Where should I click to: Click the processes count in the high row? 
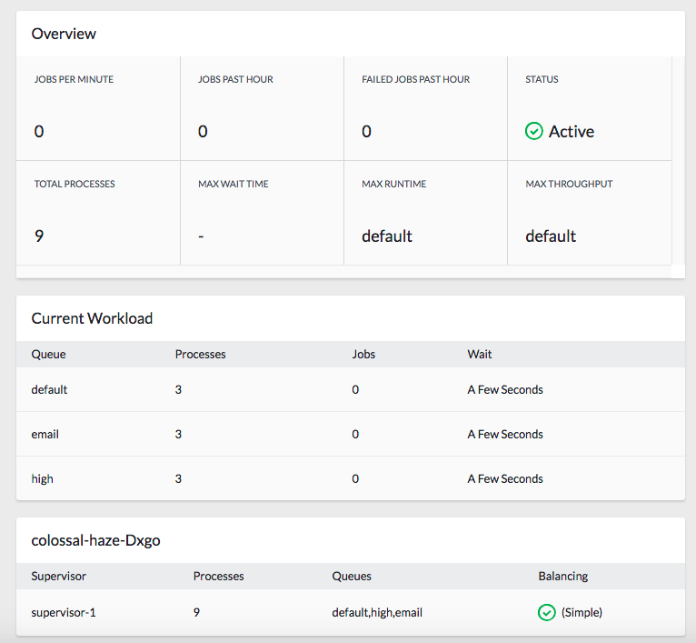tap(178, 478)
